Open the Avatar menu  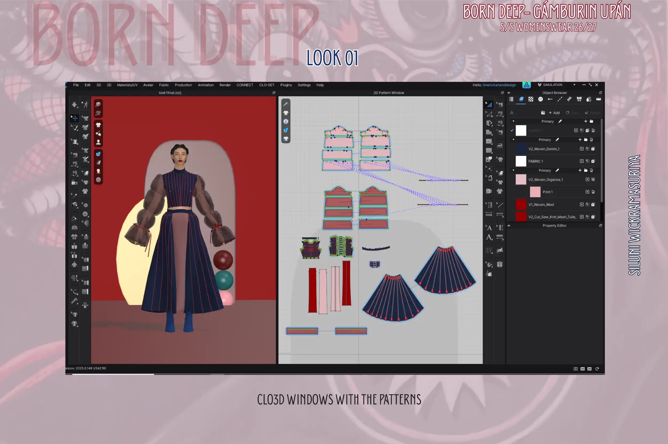coord(148,85)
